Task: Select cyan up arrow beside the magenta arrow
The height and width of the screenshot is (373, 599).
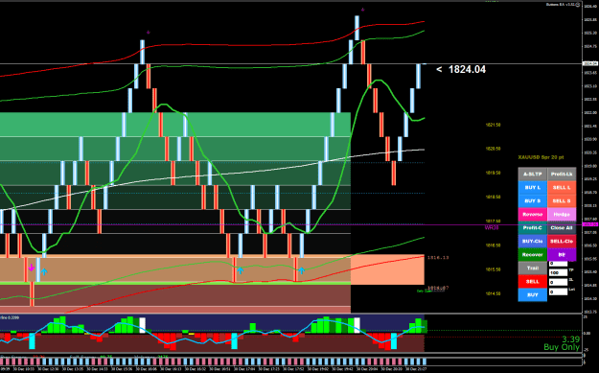Action: 44,271
